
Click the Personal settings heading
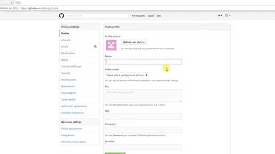pos(70,27)
